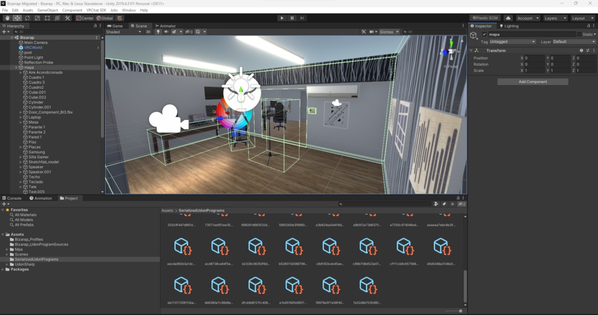598x315 pixels.
Task: Click Project panel vertical scrollbar
Action: (x=465, y=286)
